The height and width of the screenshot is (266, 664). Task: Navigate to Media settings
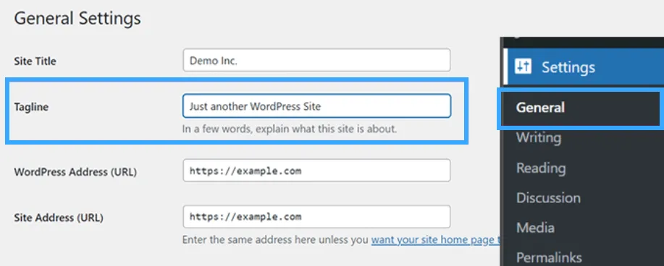[x=535, y=228]
